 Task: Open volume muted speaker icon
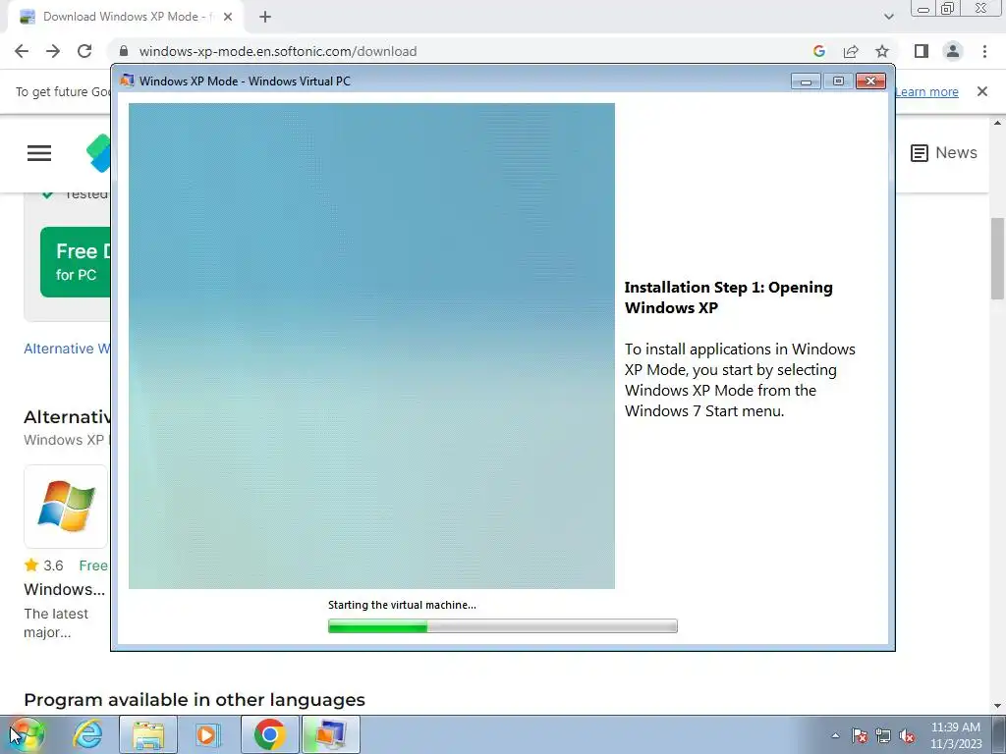tap(907, 735)
